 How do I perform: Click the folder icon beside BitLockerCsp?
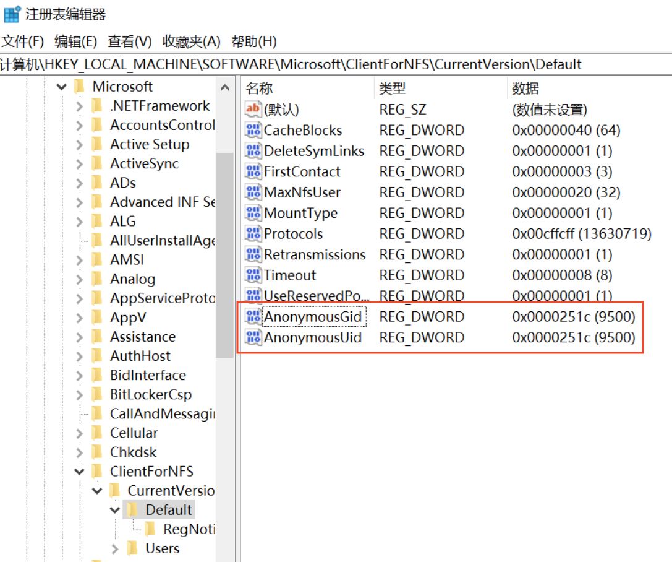(98, 395)
